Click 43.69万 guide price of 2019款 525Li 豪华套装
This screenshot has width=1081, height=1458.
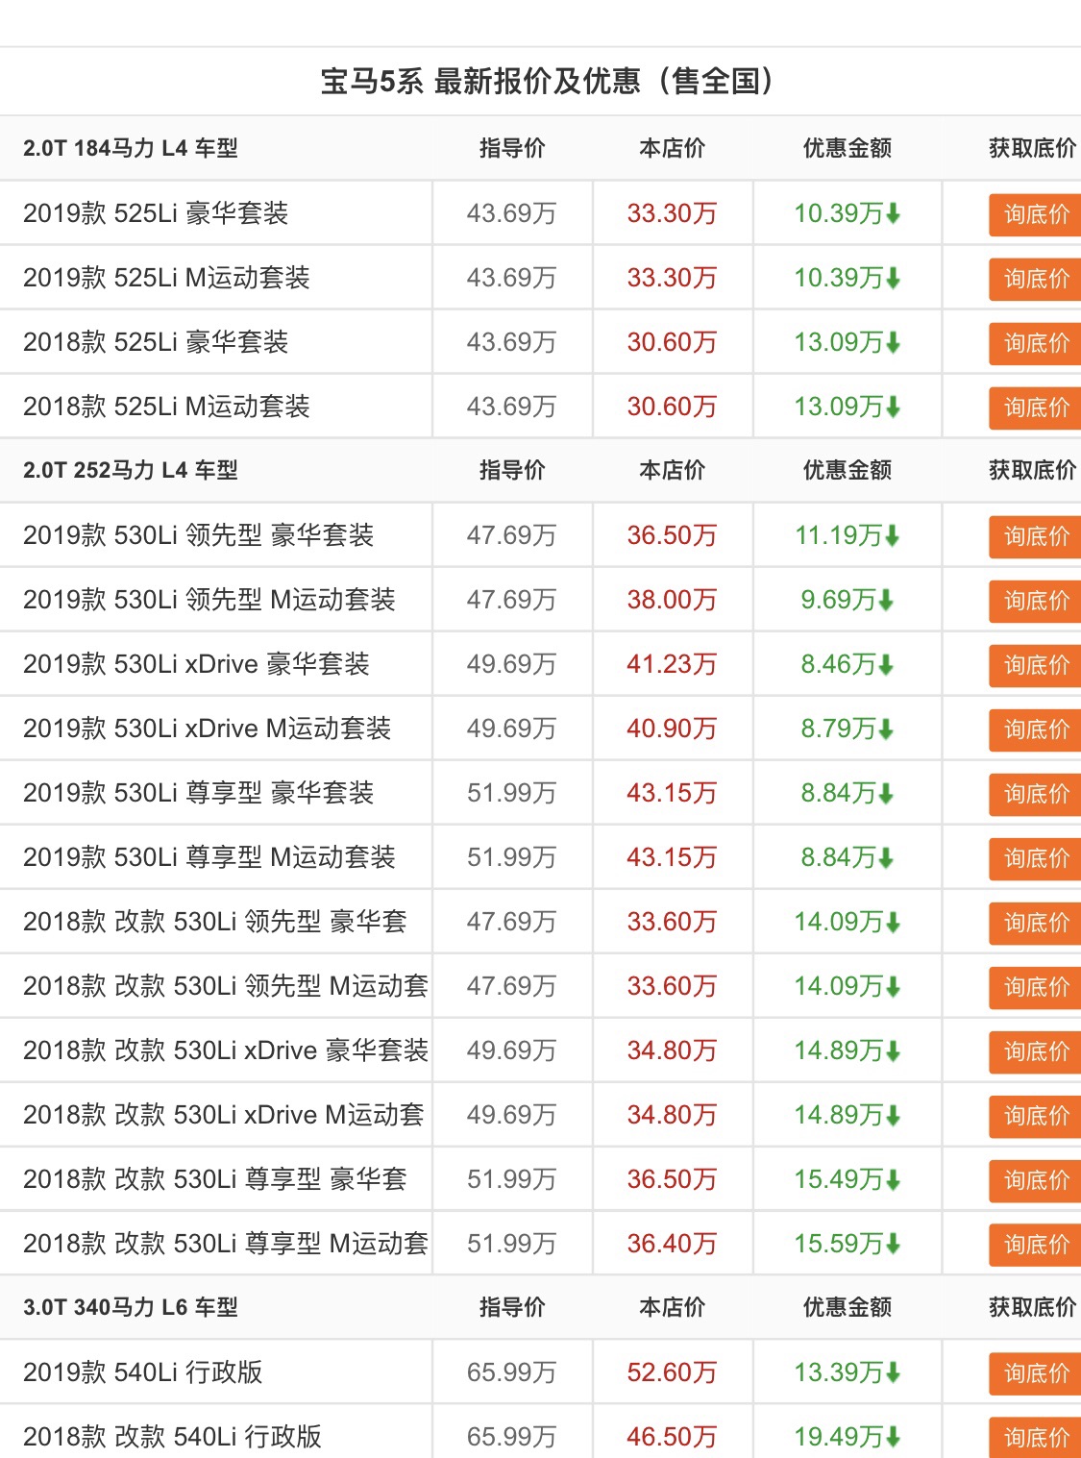point(512,213)
